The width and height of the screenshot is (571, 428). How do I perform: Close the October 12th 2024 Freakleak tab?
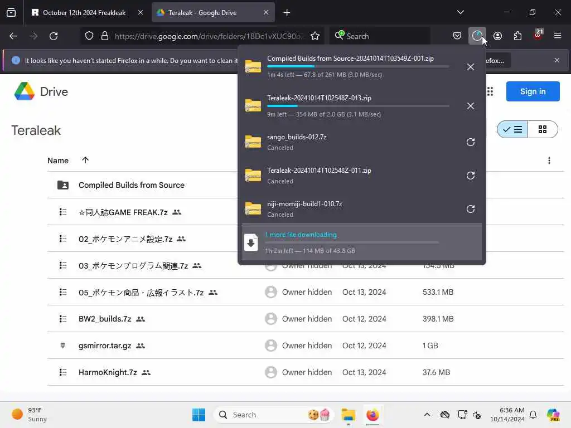141,12
